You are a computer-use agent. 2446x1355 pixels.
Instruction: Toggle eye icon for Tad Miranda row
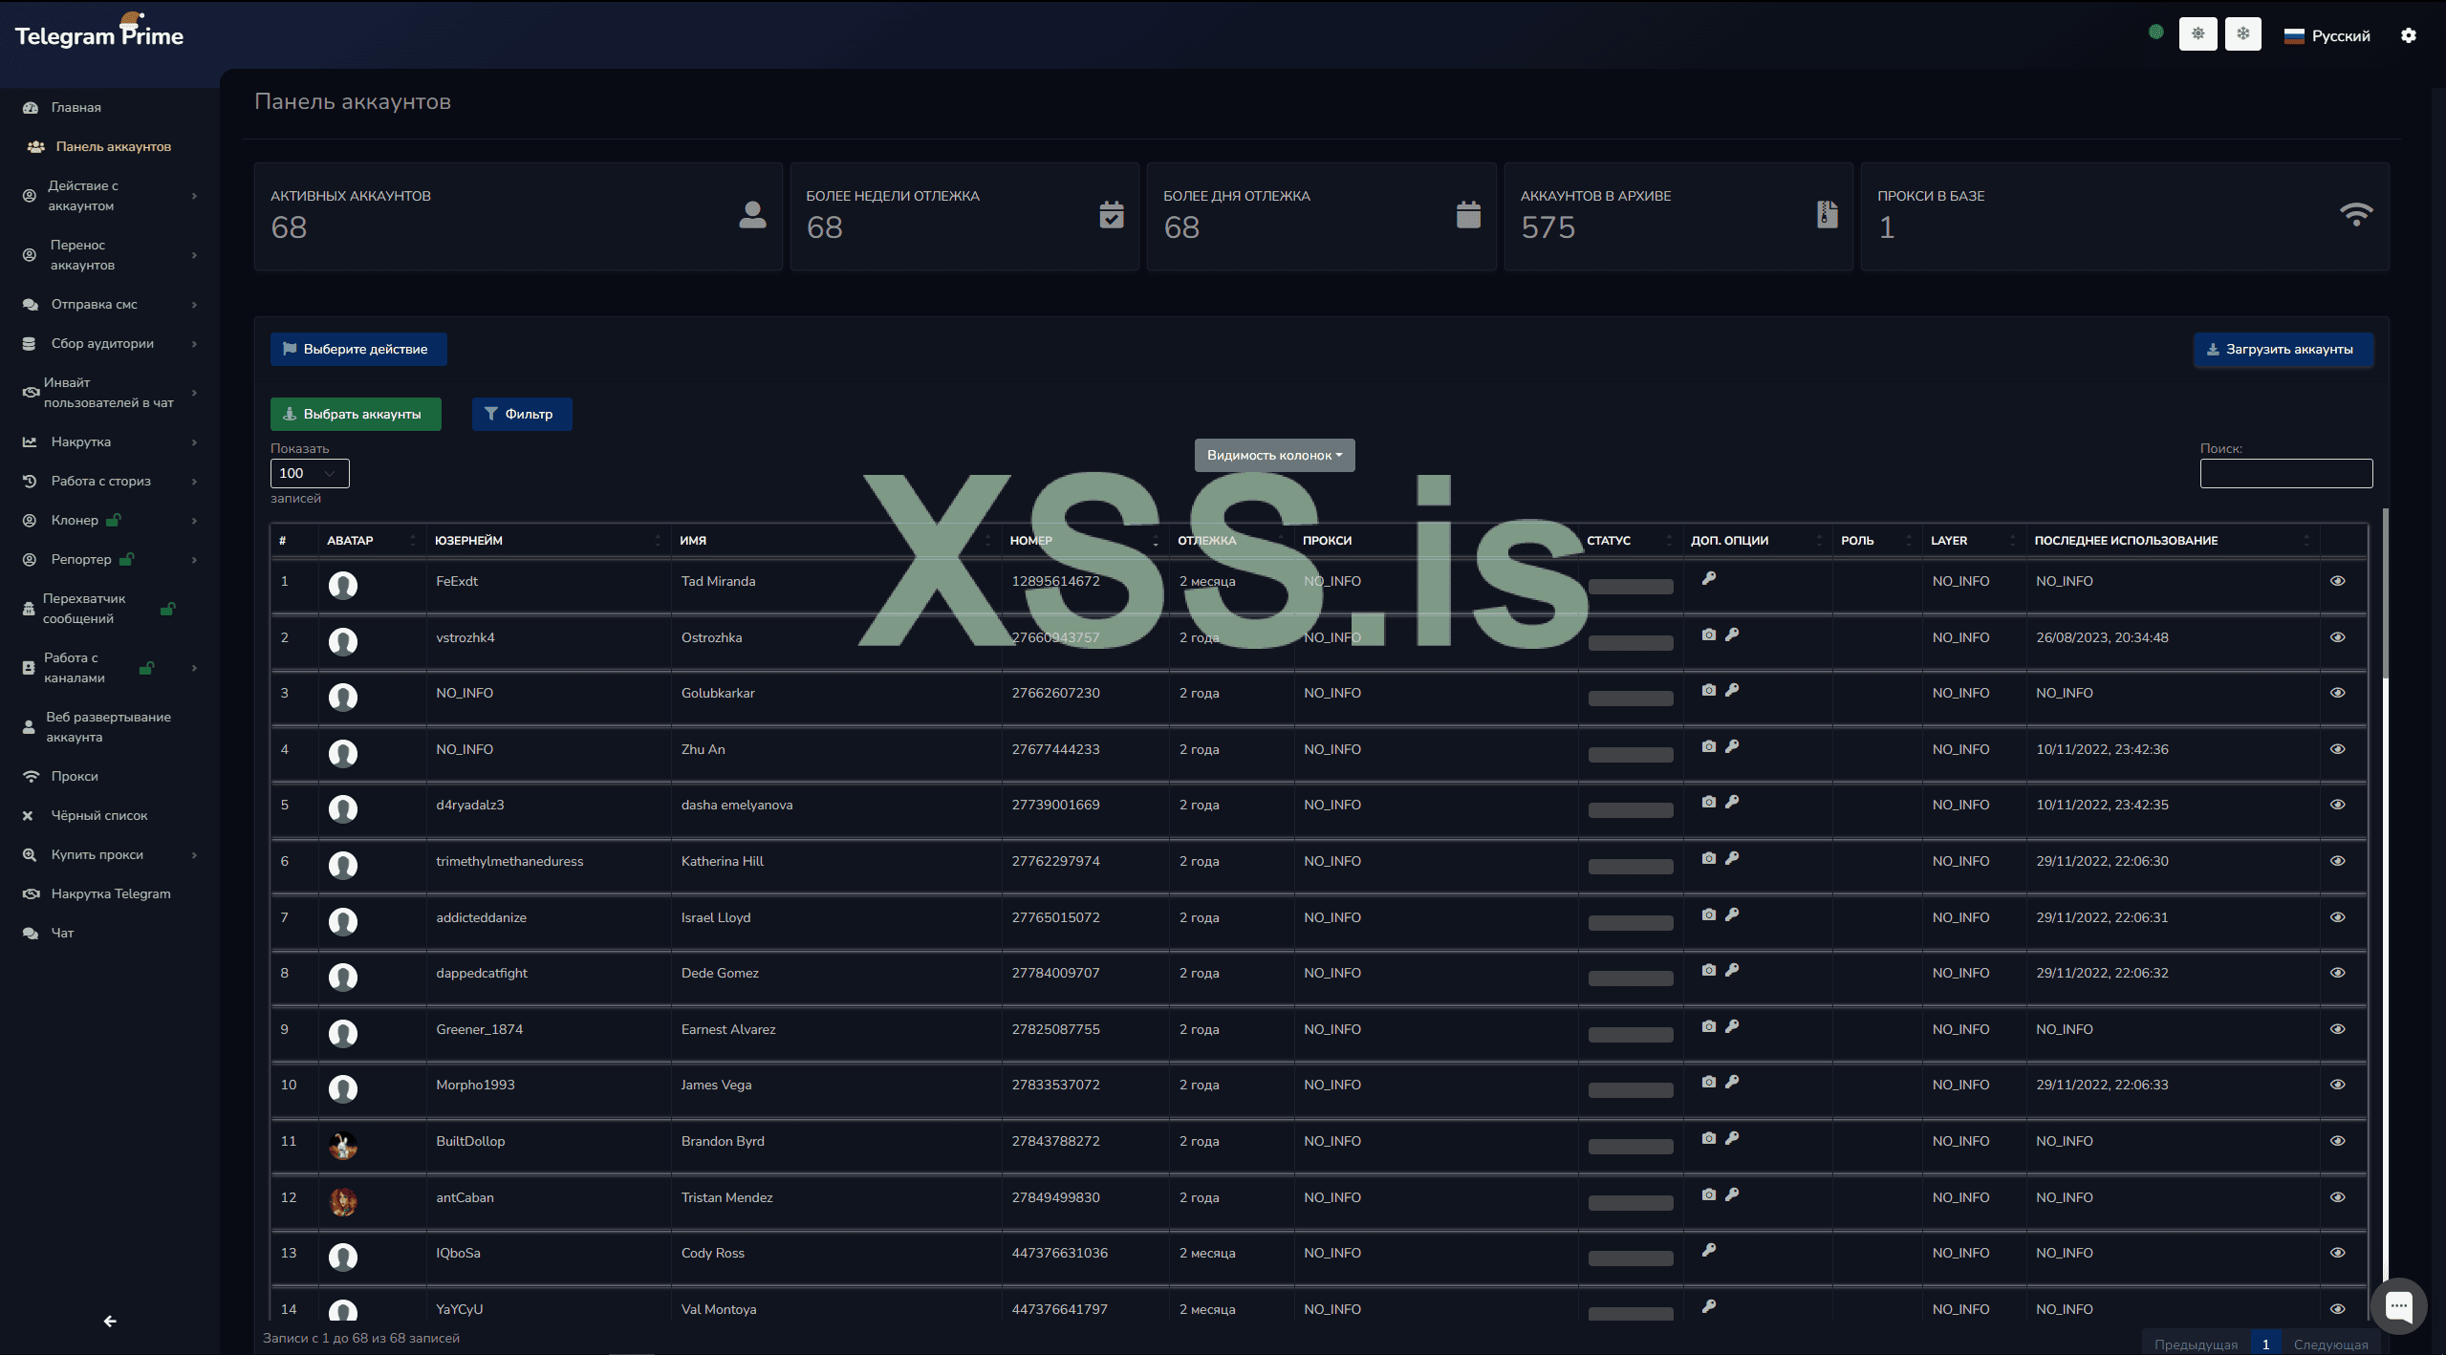coord(2337,581)
